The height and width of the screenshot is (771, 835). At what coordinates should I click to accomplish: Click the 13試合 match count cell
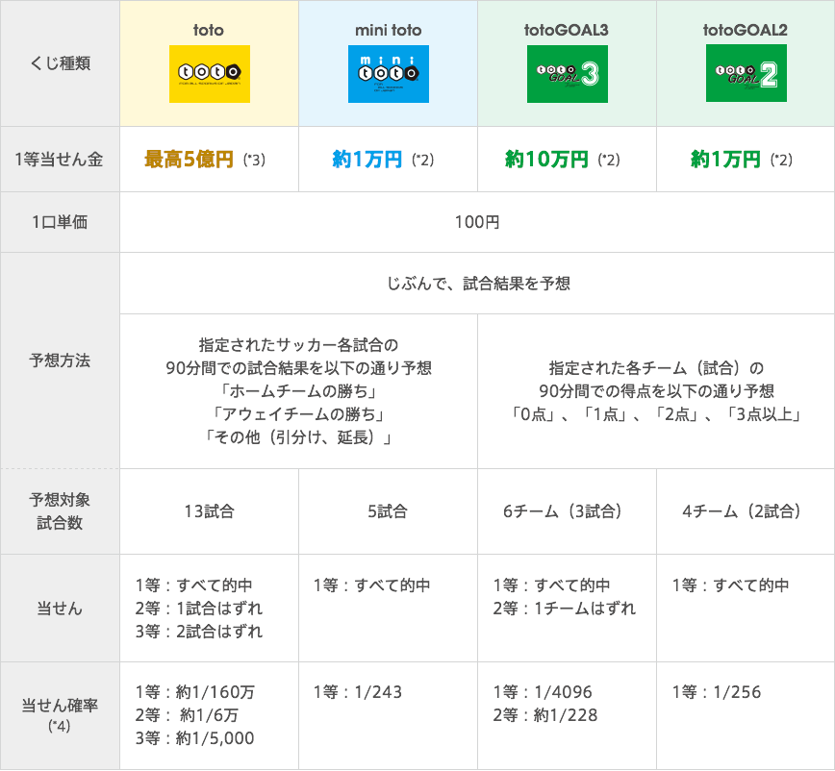pos(209,511)
